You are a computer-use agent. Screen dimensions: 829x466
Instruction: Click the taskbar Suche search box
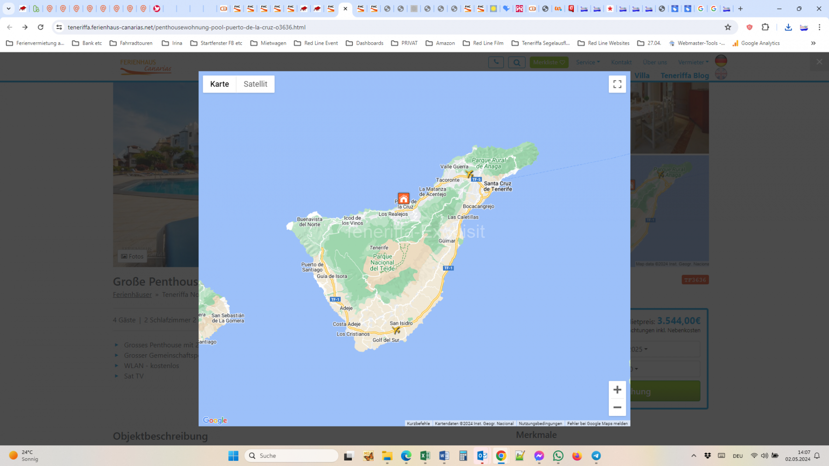pos(292,455)
